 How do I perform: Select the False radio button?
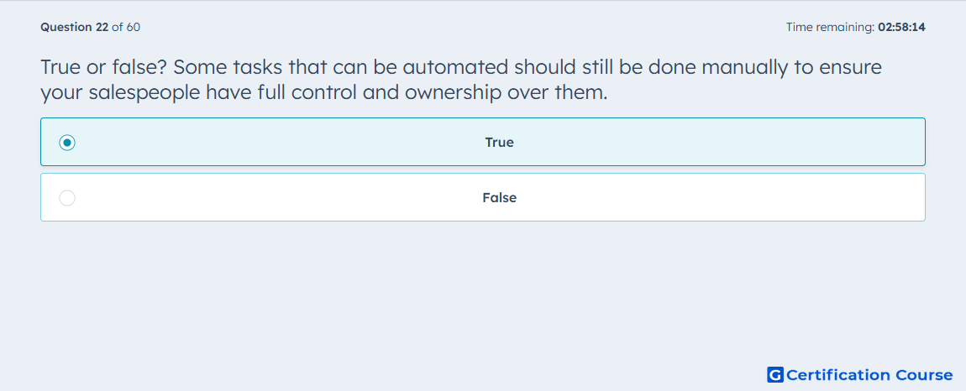coord(67,198)
